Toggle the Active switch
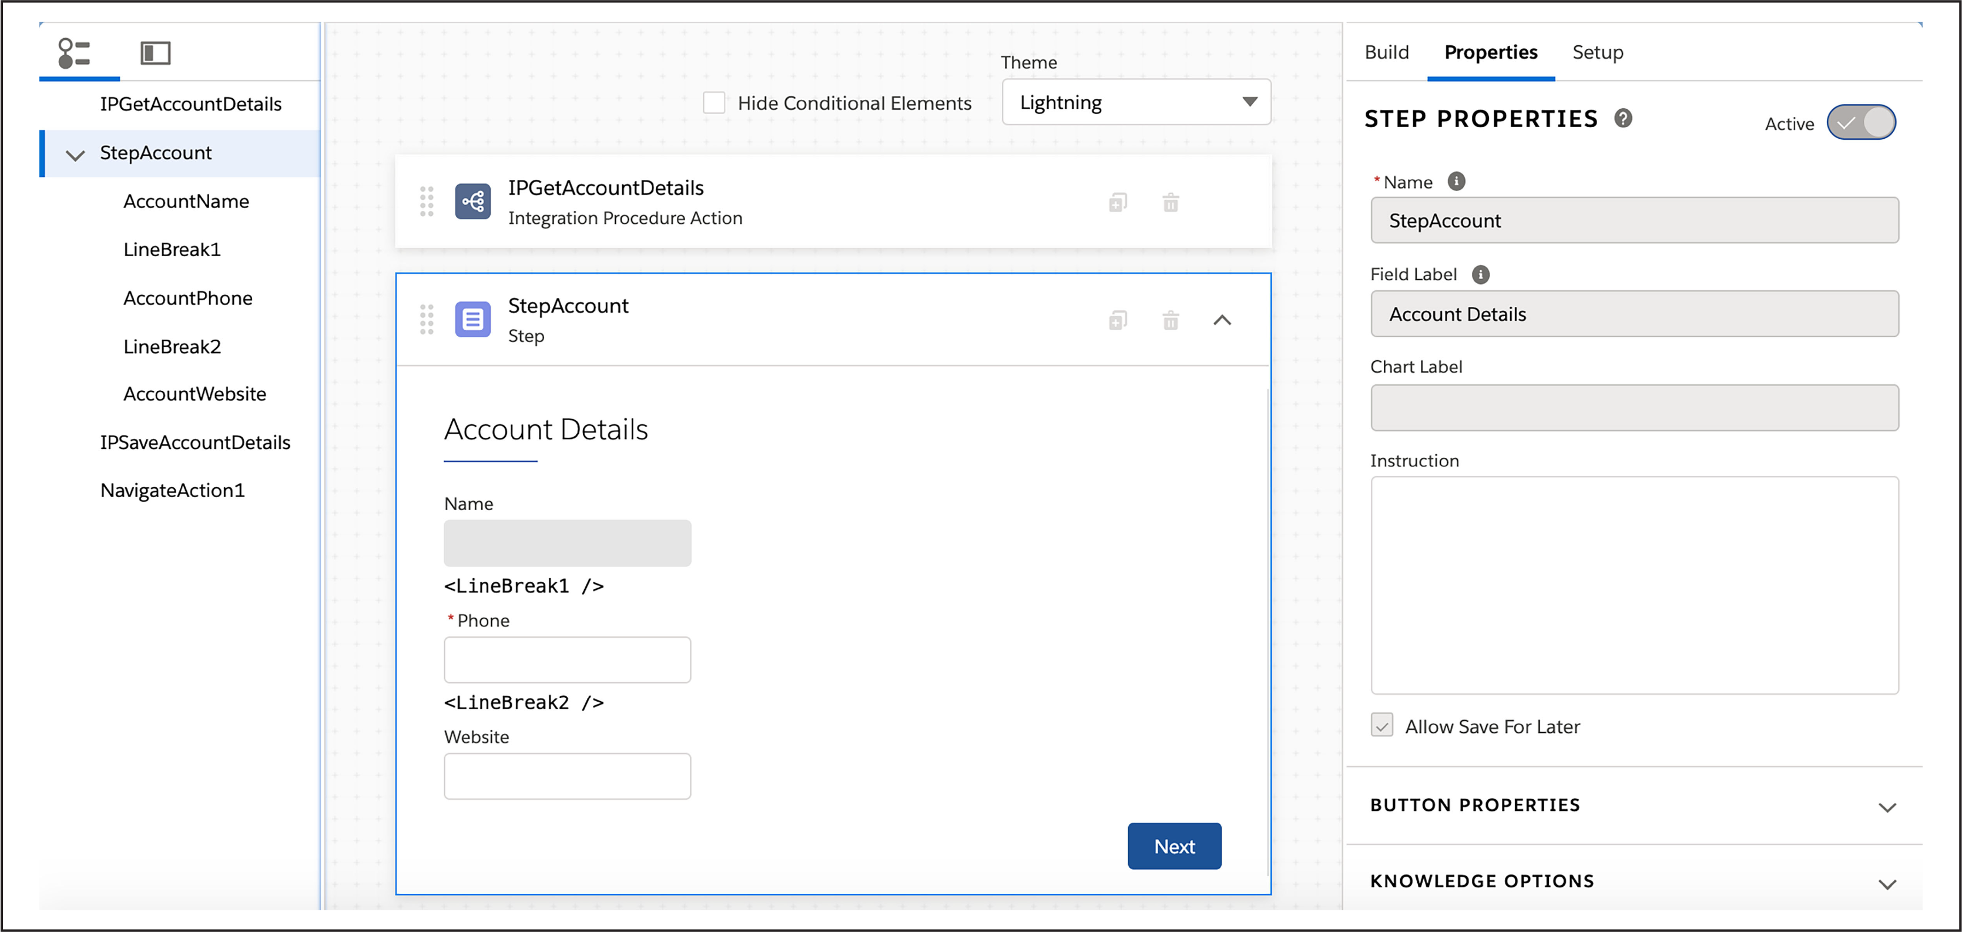 pyautogui.click(x=1861, y=123)
